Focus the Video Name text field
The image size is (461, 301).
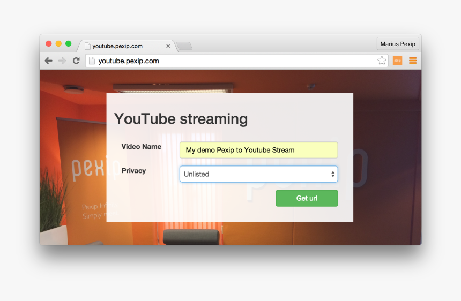click(259, 150)
